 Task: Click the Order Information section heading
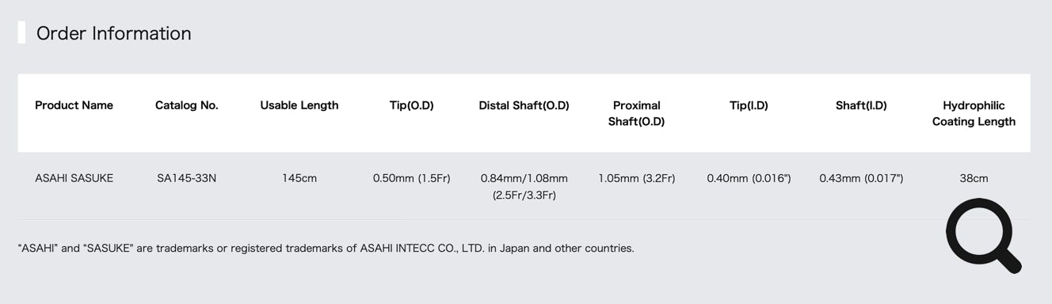click(x=114, y=33)
